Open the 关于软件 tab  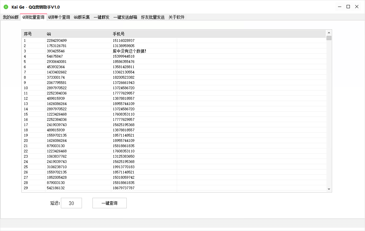(176, 17)
